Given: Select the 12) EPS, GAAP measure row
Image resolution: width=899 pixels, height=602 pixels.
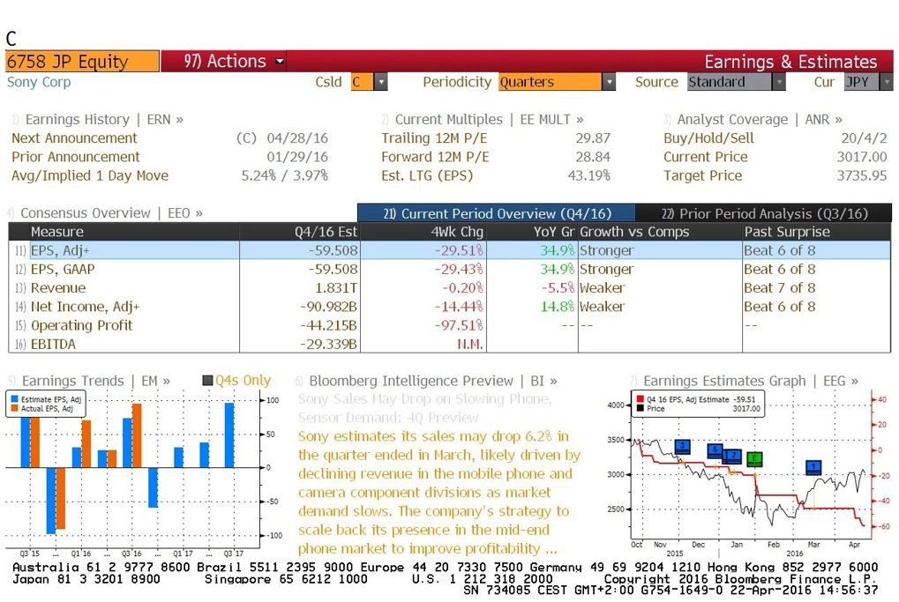Looking at the screenshot, I should [x=450, y=269].
